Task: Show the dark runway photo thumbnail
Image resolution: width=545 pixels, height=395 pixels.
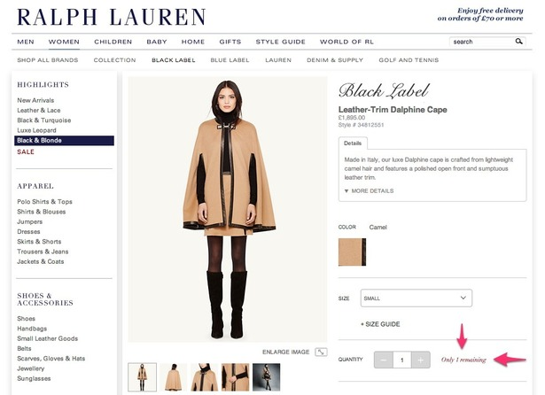Action: click(266, 377)
